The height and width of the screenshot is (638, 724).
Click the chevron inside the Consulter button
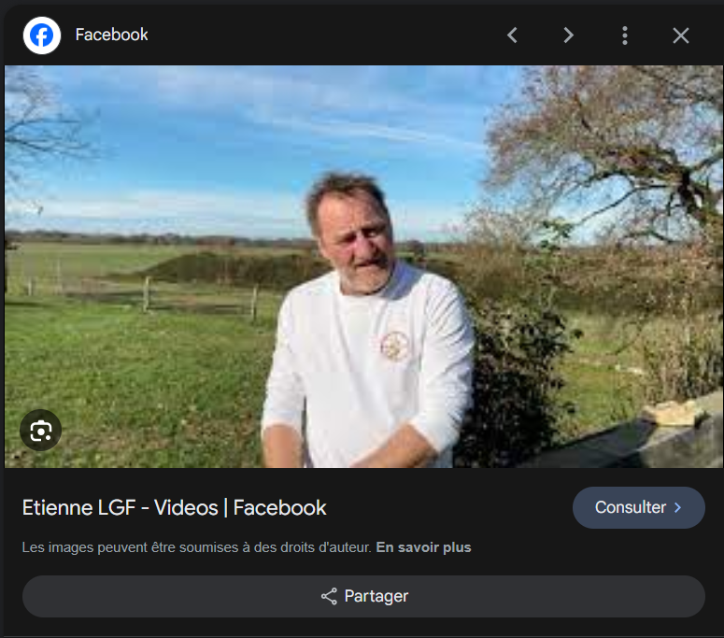677,508
